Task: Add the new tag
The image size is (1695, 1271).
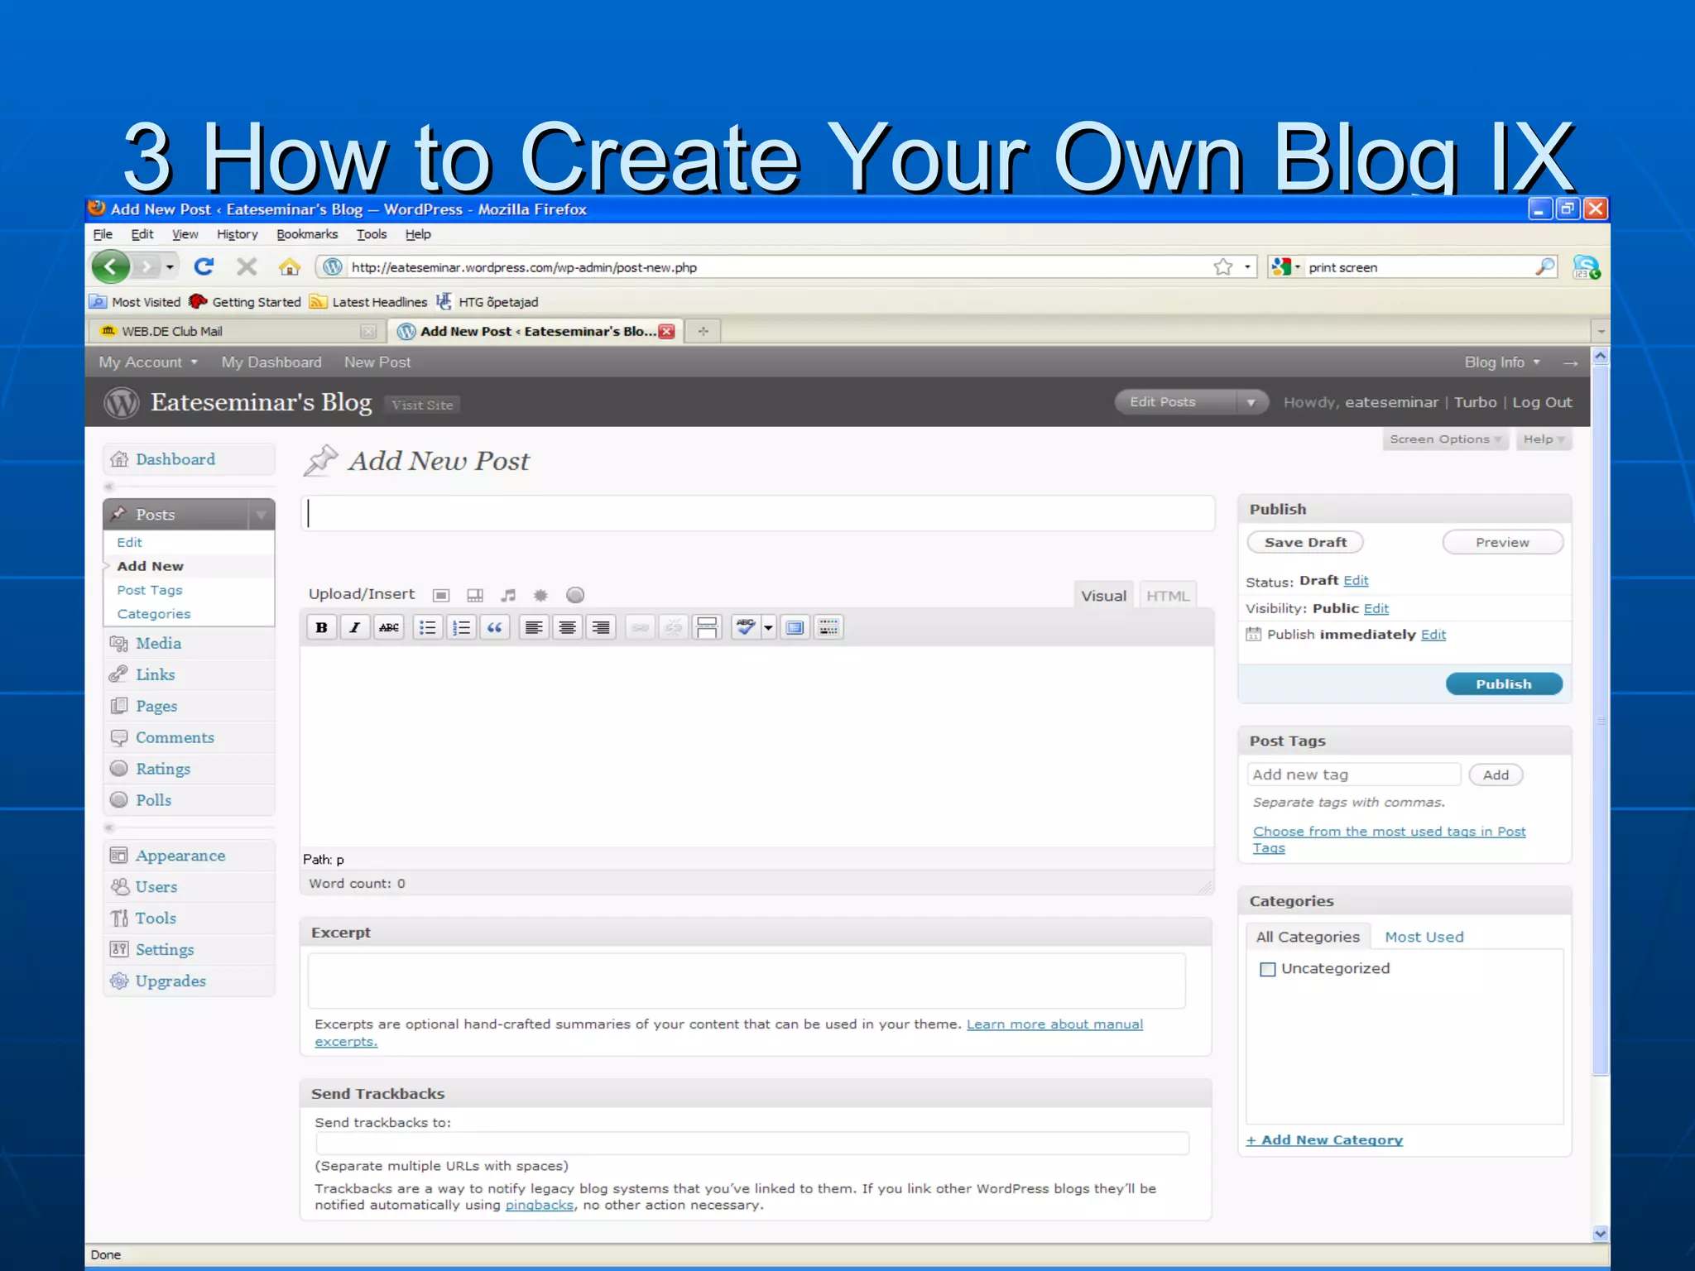Action: (1496, 775)
